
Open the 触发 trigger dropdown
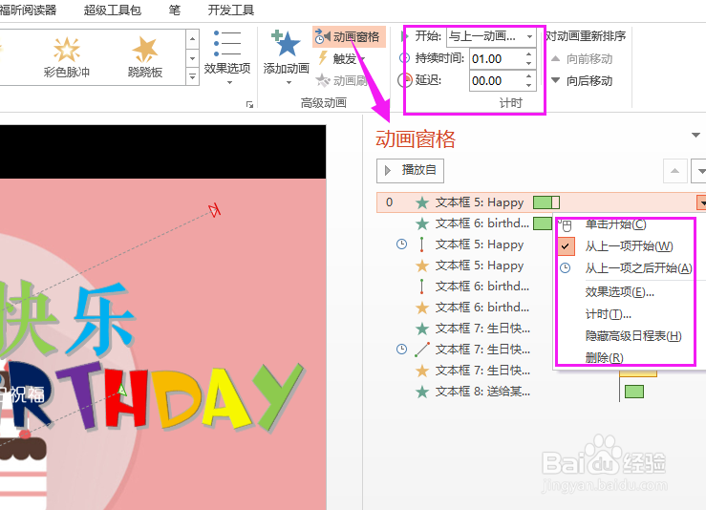342,58
